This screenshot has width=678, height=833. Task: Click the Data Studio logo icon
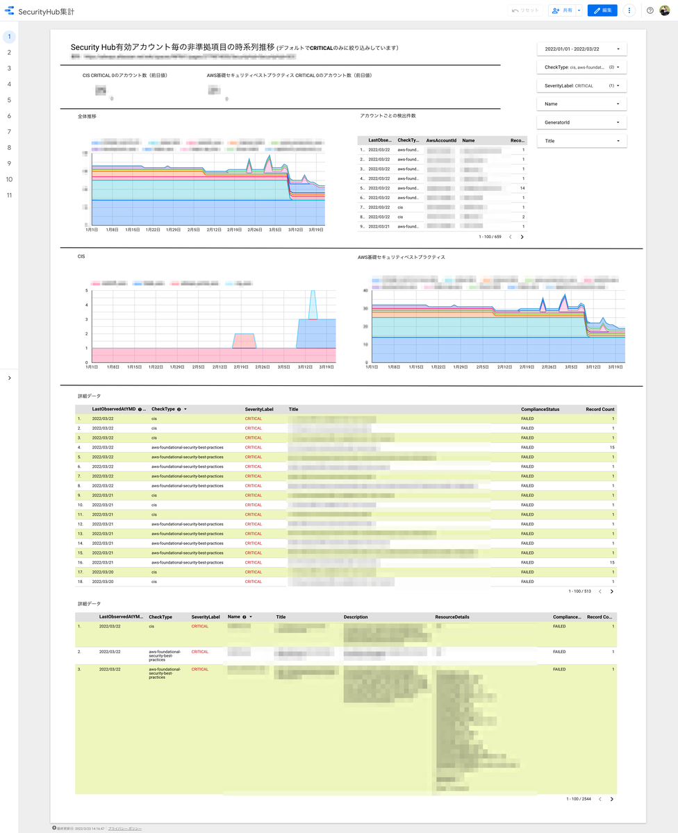(10, 11)
